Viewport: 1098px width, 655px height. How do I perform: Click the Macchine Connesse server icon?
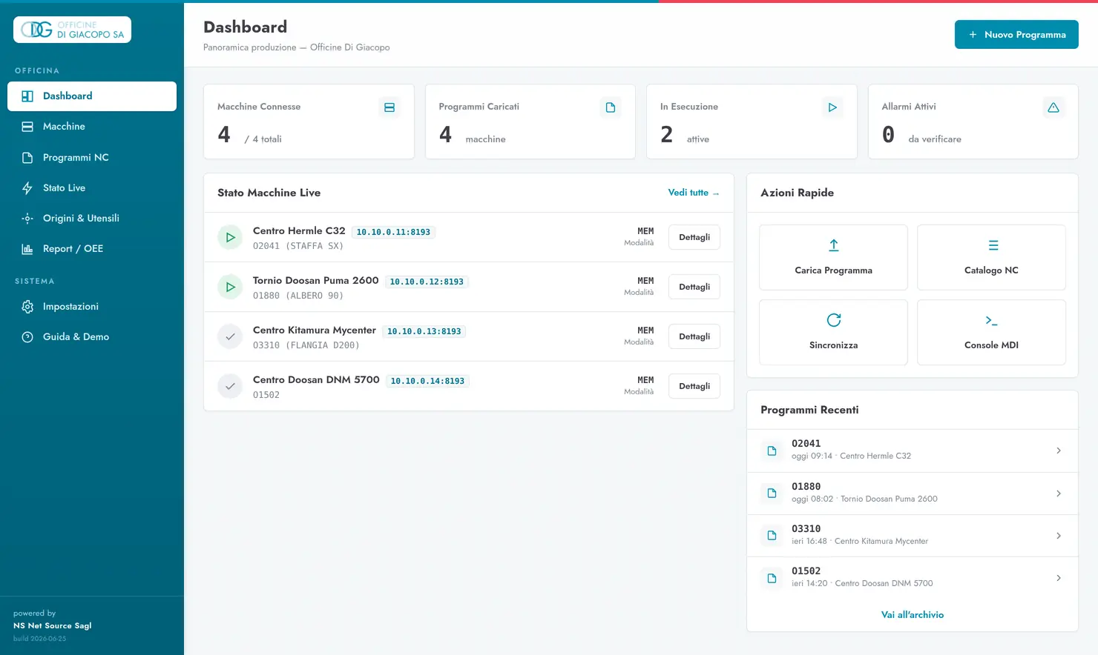point(389,107)
